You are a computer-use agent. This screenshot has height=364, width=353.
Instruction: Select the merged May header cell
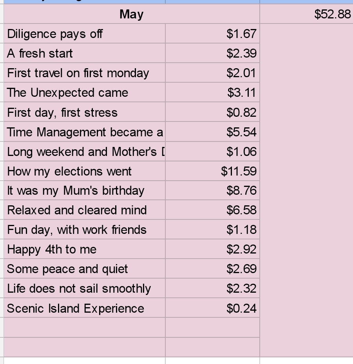[132, 14]
